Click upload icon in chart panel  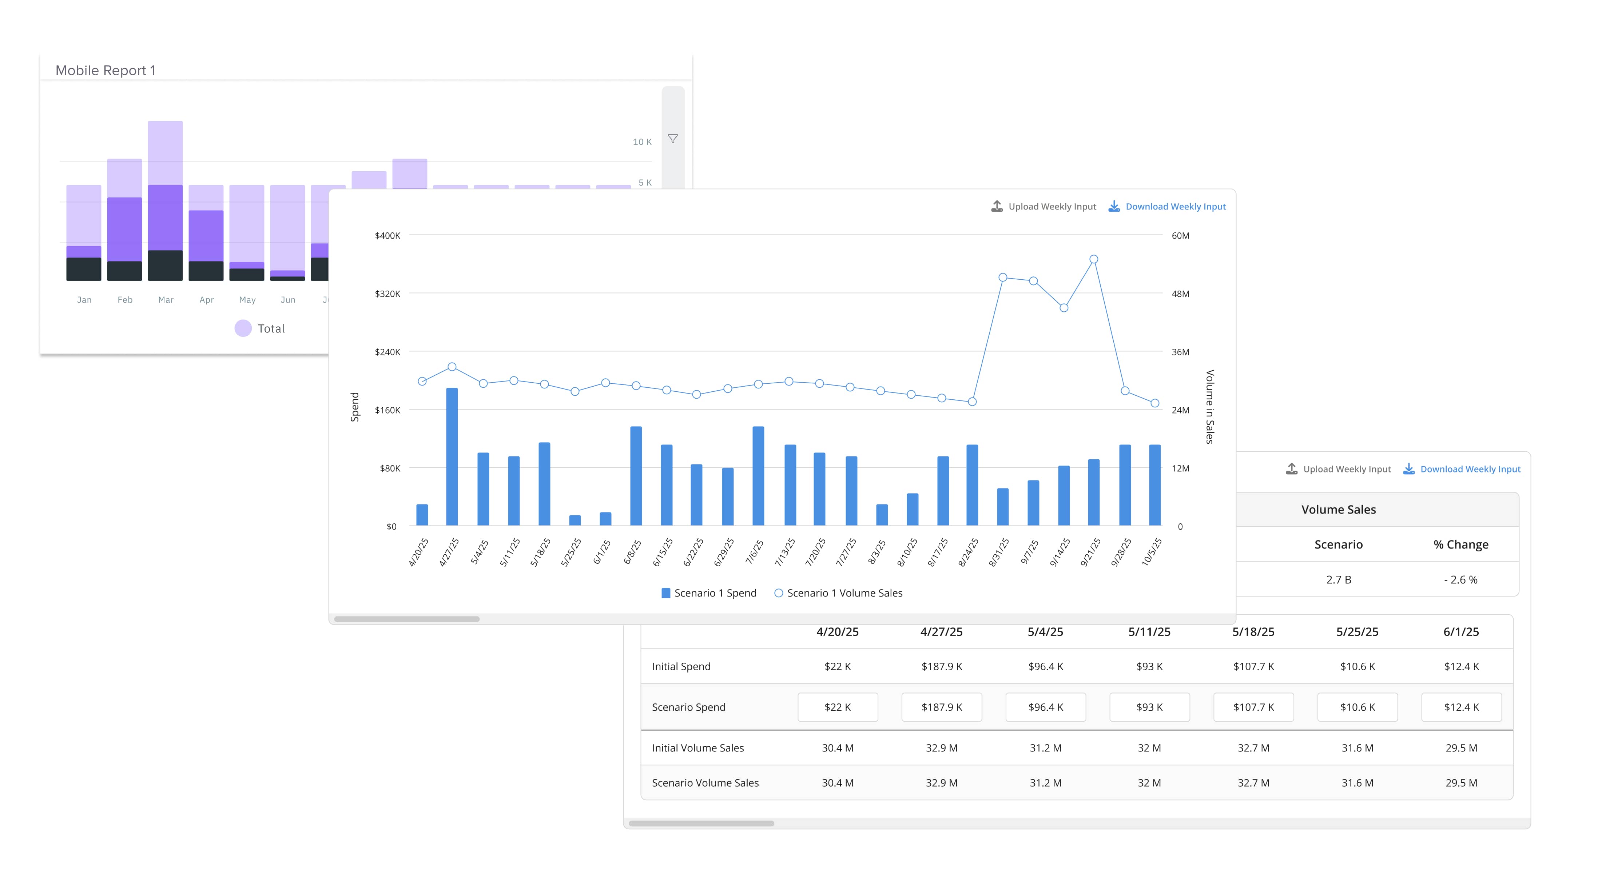pos(997,207)
